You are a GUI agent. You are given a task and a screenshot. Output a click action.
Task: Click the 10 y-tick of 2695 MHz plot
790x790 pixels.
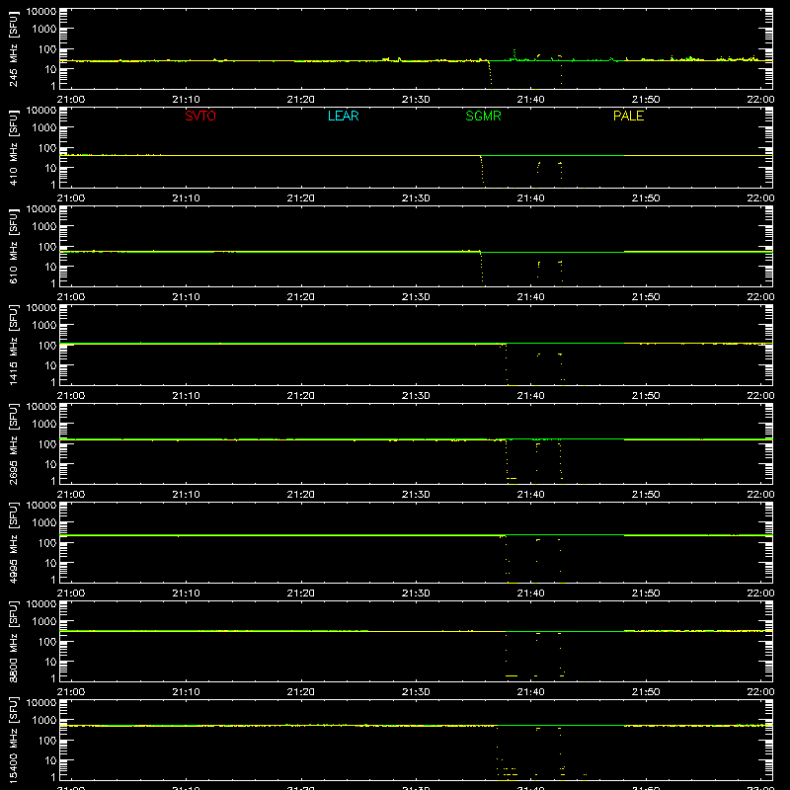[50, 464]
